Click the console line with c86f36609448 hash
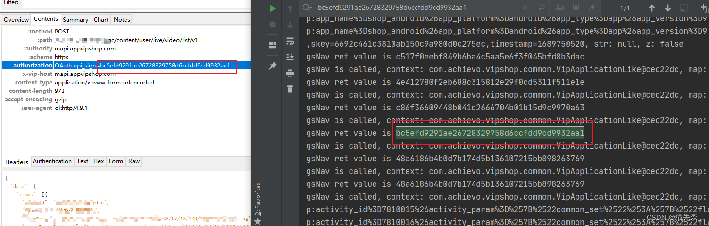This screenshot has width=709, height=226. (x=445, y=108)
